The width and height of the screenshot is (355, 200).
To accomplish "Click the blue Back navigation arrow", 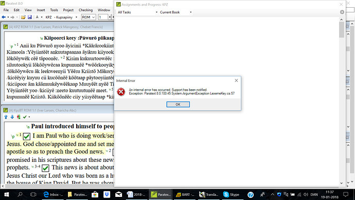I will 4,17.
